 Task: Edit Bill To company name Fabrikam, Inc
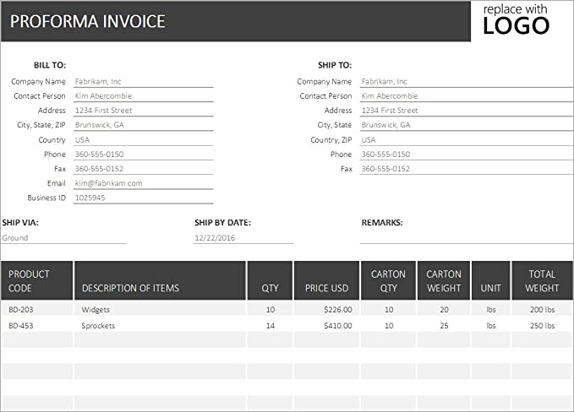click(143, 81)
